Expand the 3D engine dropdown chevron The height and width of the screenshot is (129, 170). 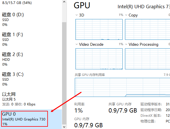(77, 15)
